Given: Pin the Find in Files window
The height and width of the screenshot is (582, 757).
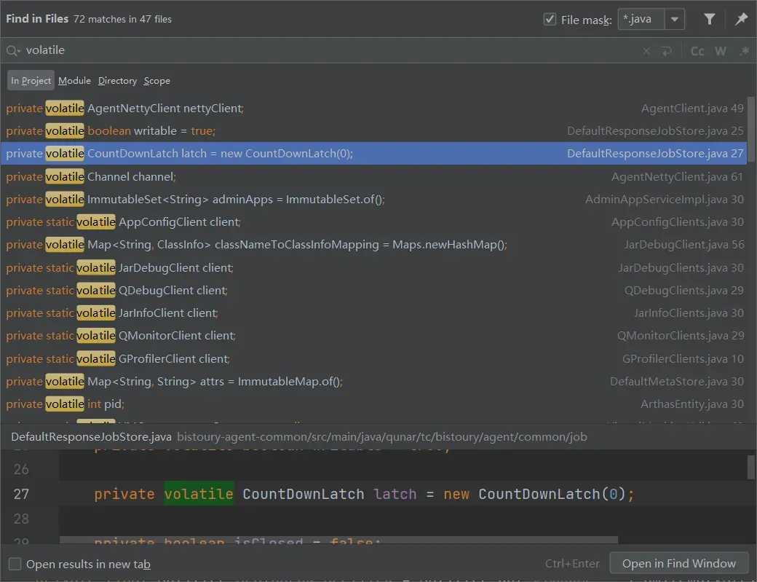Looking at the screenshot, I should (741, 20).
